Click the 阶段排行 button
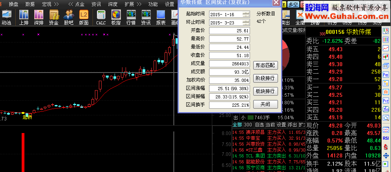This screenshot has width=391, height=172. (x=265, y=78)
